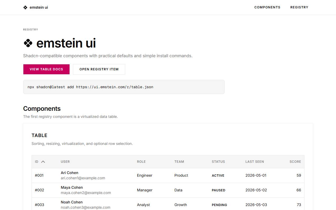Sort the table by Score column header

tap(295, 162)
